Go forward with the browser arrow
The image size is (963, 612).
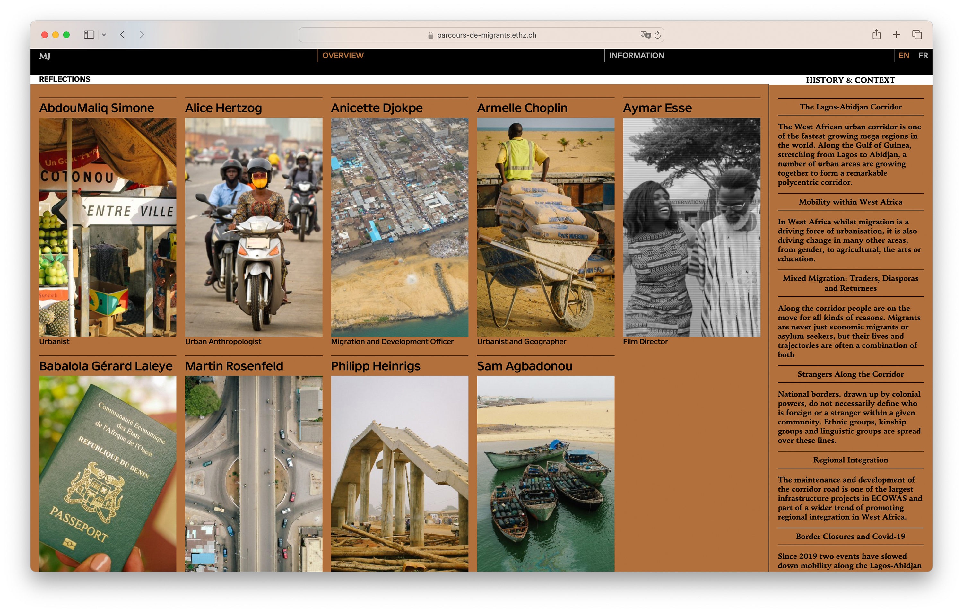pos(142,35)
